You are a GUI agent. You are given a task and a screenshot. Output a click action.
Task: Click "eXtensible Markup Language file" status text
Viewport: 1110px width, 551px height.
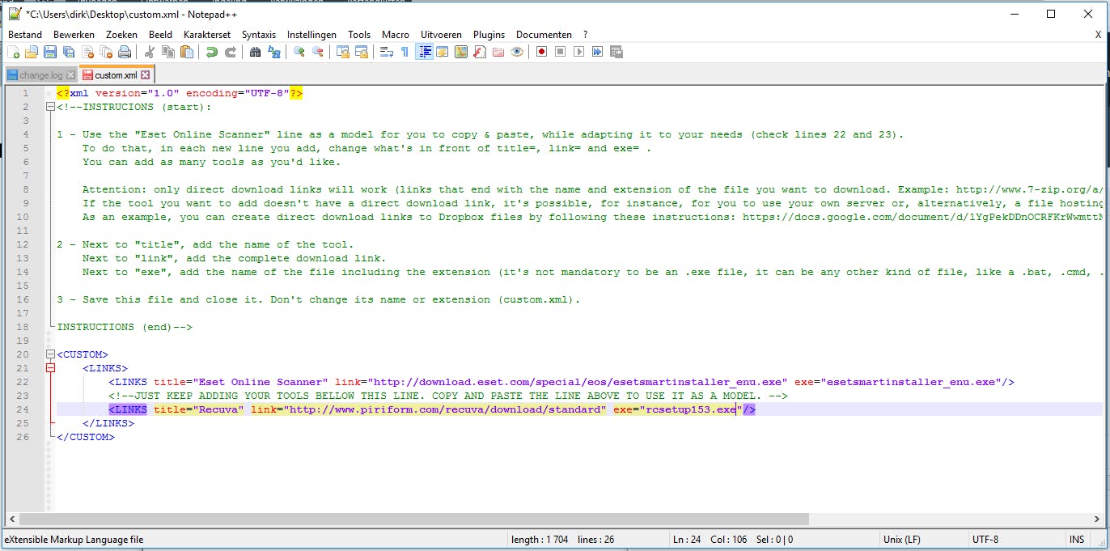tap(74, 539)
